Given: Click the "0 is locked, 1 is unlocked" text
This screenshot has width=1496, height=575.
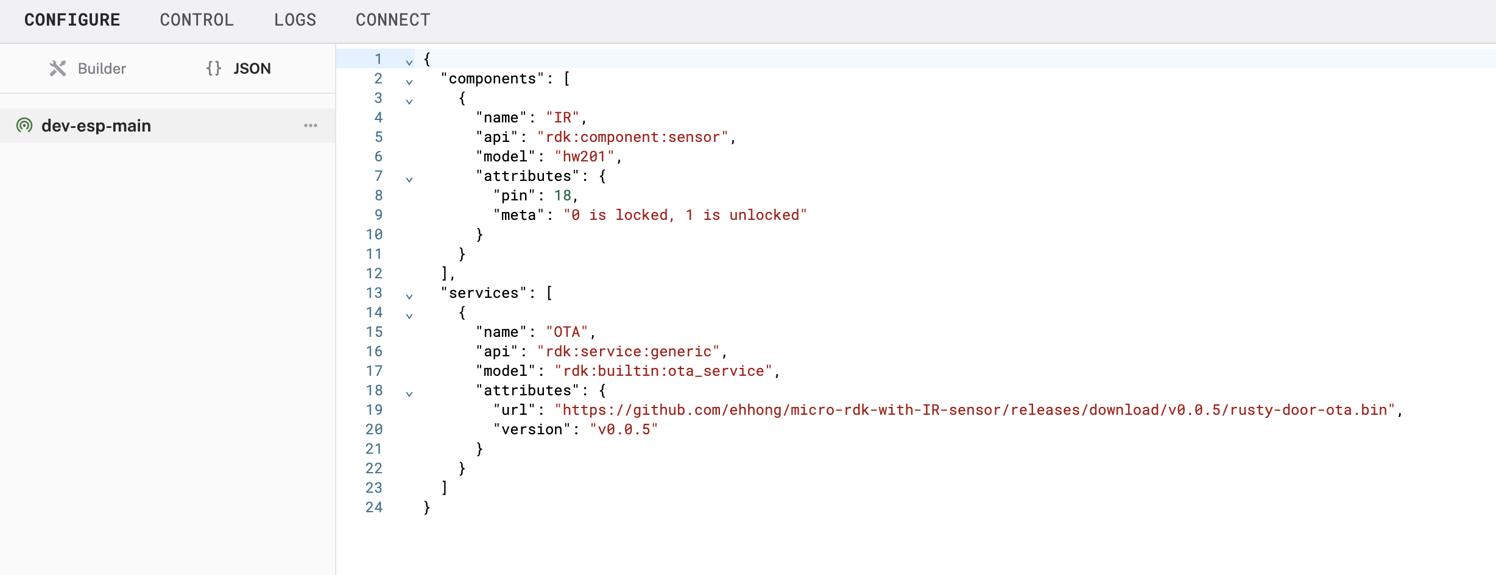Looking at the screenshot, I should pos(685,215).
